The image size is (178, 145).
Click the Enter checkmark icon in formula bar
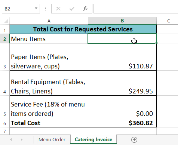click(72, 9)
